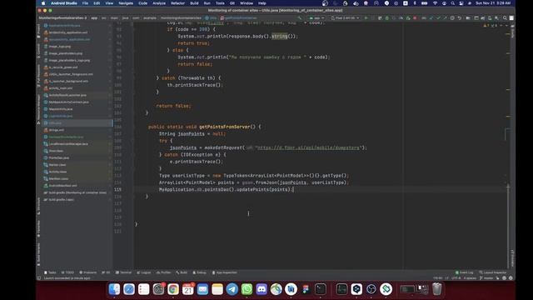533x300 pixels.
Task: Open the Analyze menu
Action: coord(159,3)
